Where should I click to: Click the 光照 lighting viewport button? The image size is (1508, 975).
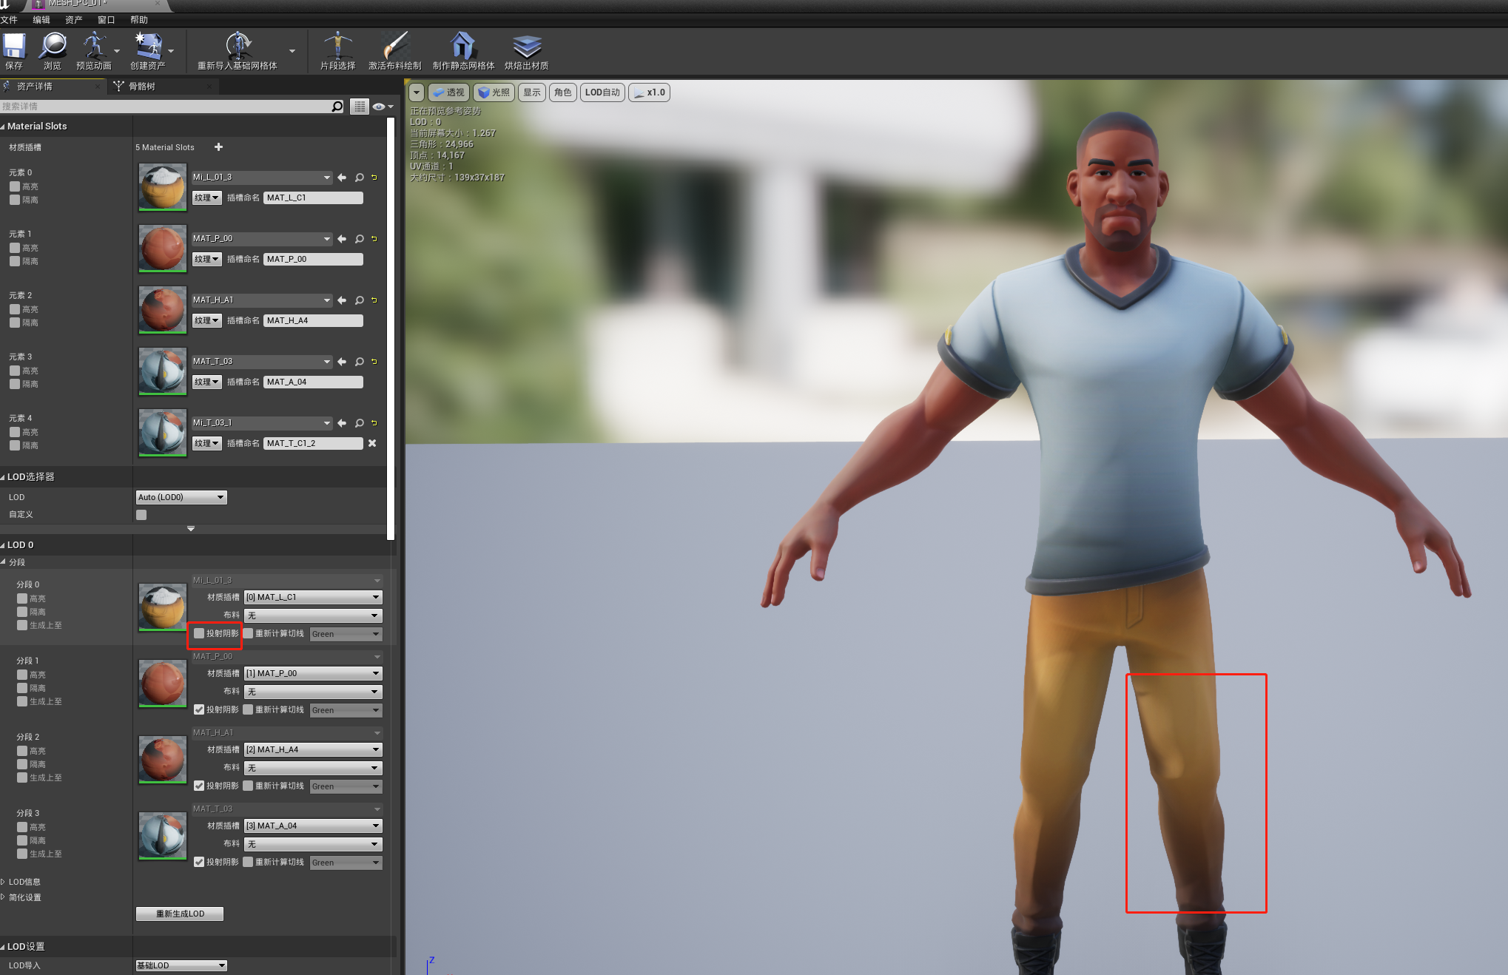pyautogui.click(x=494, y=92)
